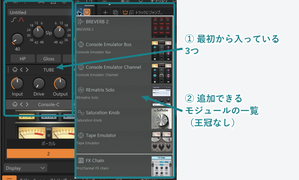Click FX Chain thumbnail
The image size is (299, 180).
(161, 166)
